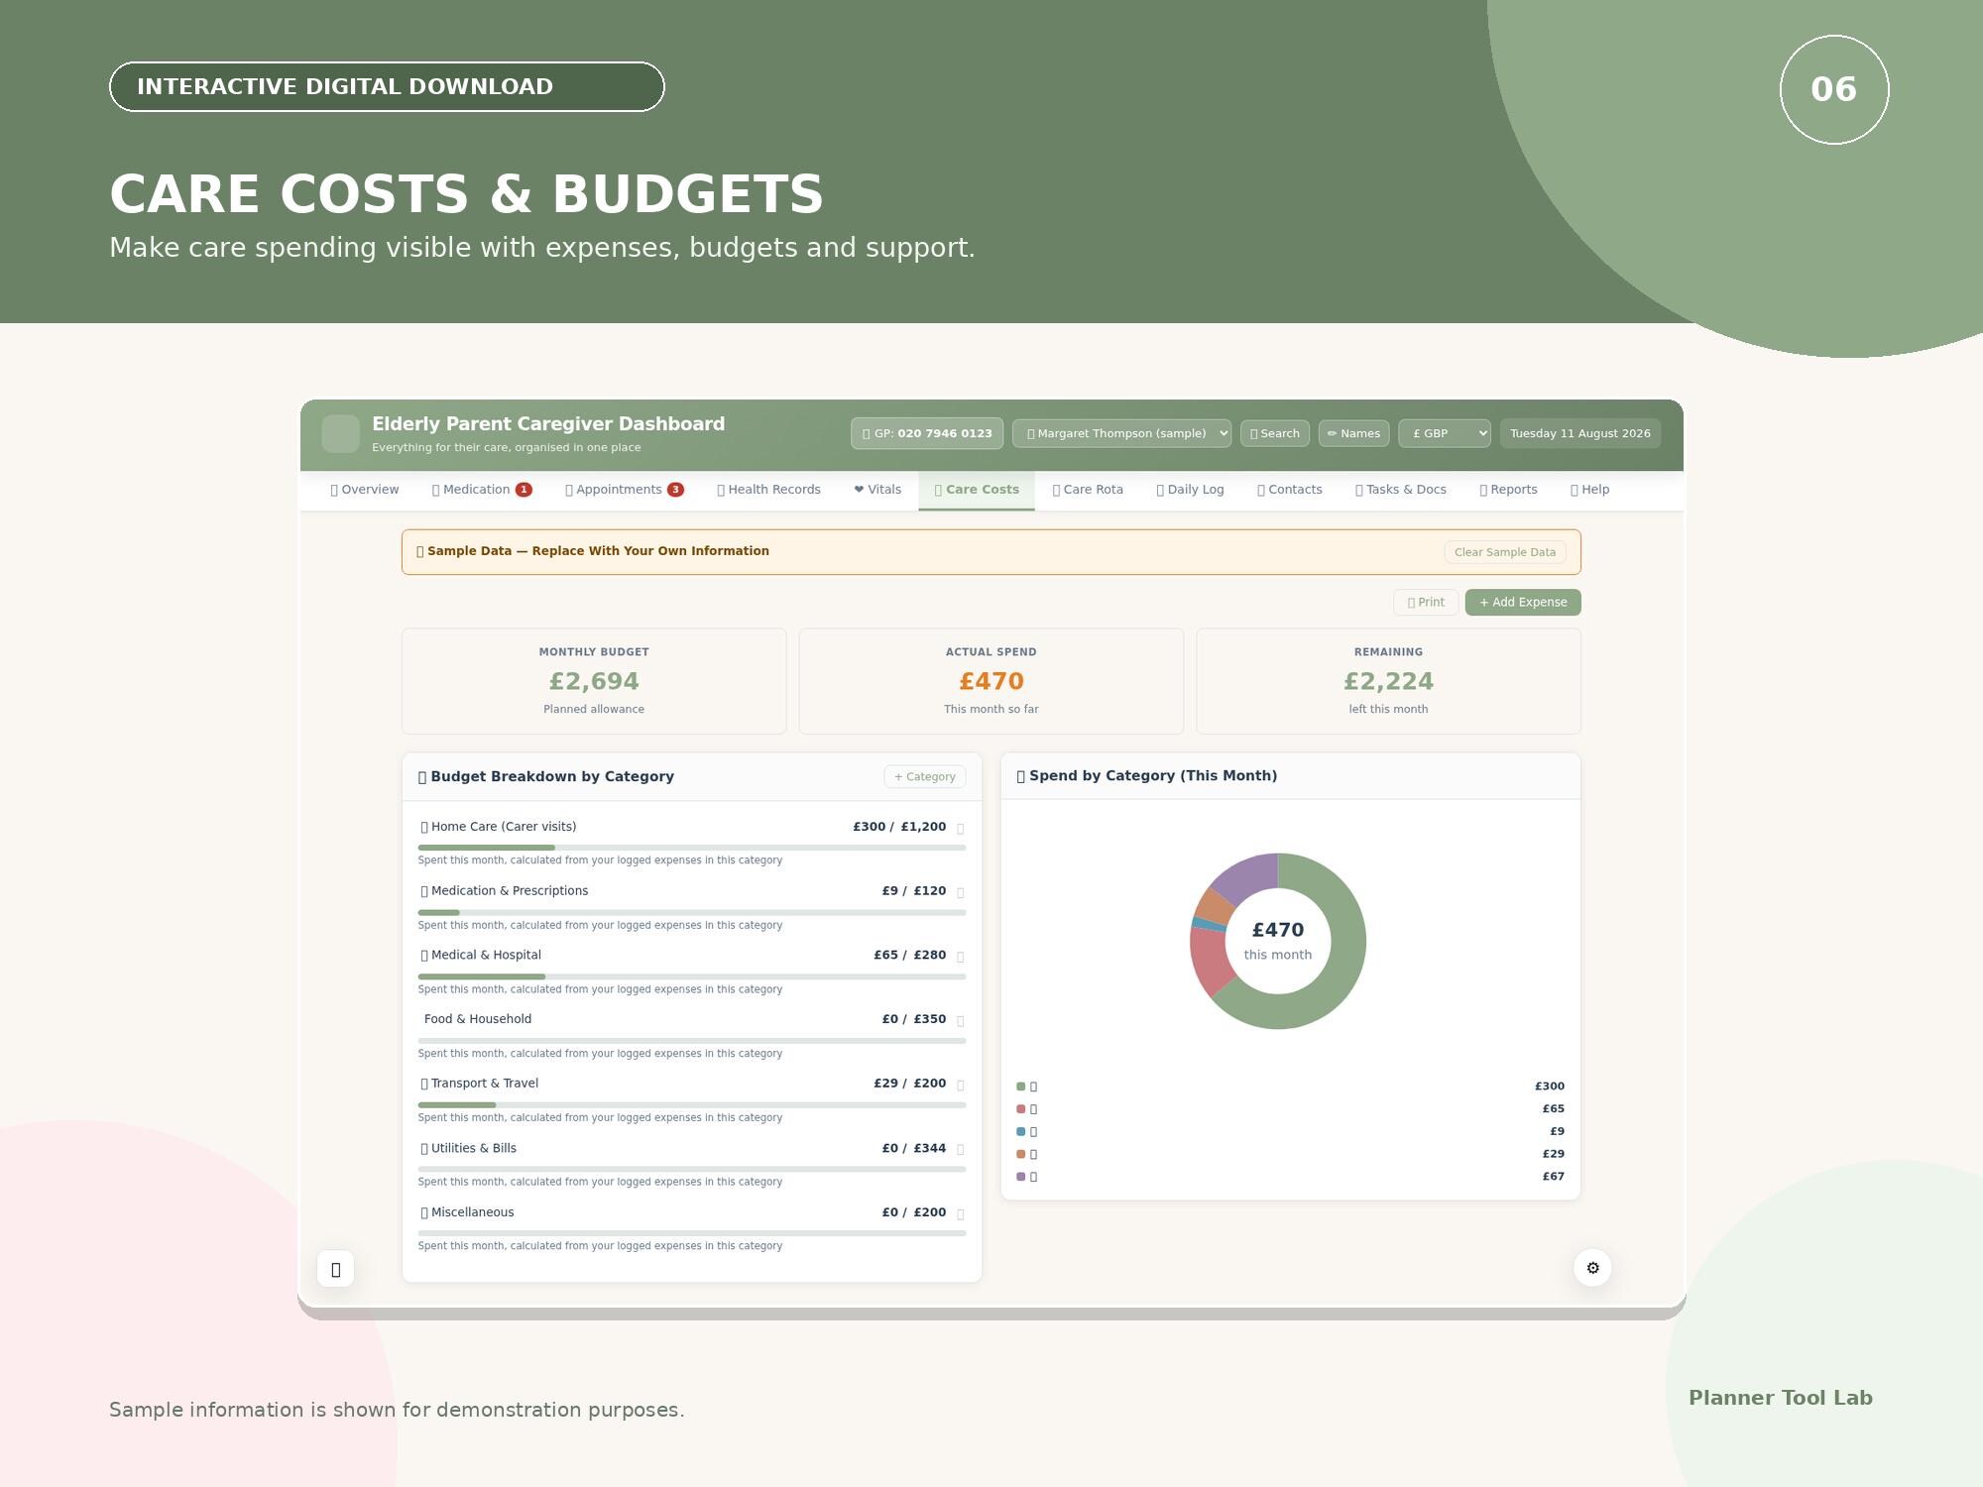1983x1487 pixels.
Task: Click the Home Care progress bar
Action: click(692, 848)
